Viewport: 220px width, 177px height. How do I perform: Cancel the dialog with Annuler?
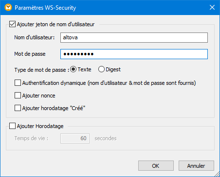pos(196,166)
